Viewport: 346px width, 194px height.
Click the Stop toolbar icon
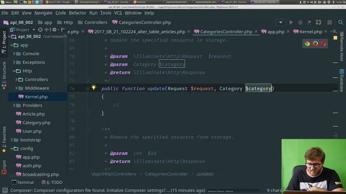[330, 22]
